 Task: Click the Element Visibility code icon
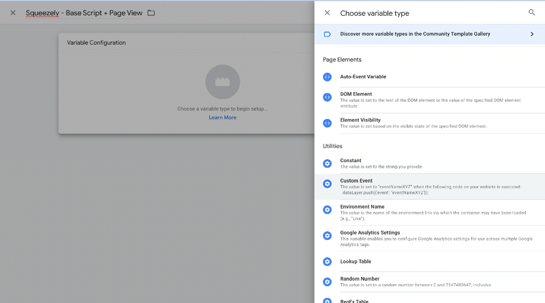[x=327, y=123]
